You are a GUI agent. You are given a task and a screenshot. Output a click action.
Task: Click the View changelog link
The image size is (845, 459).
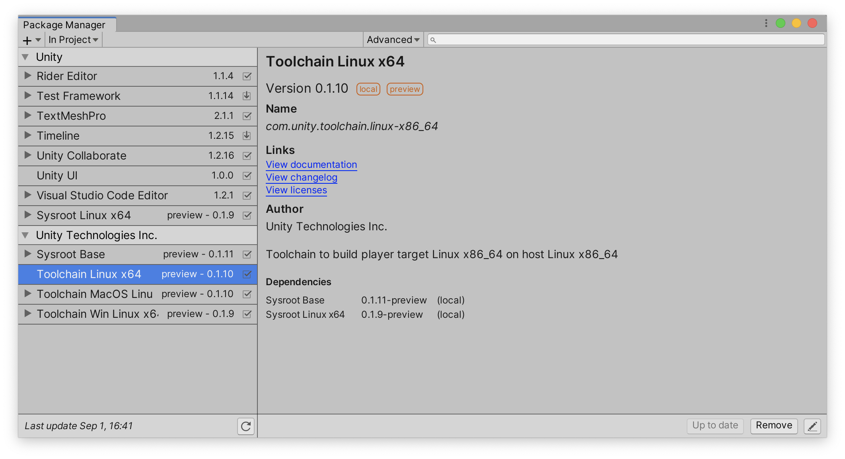pyautogui.click(x=302, y=176)
